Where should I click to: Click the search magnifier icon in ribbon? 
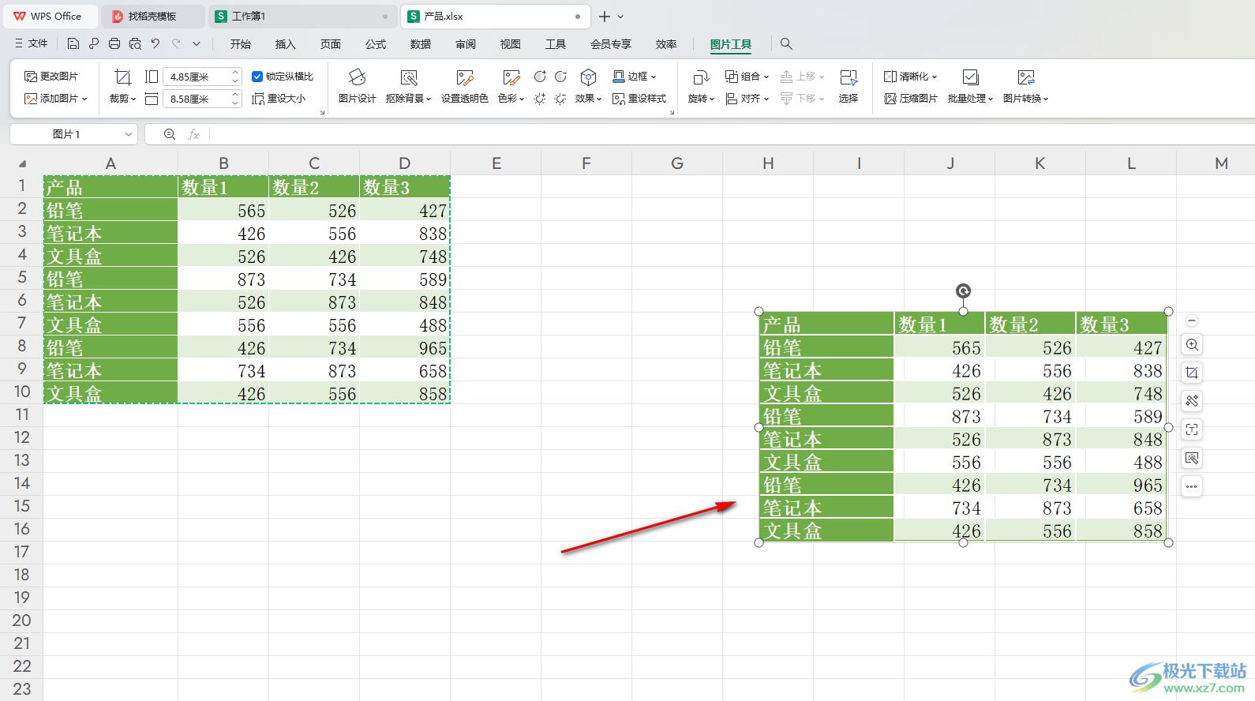point(786,44)
